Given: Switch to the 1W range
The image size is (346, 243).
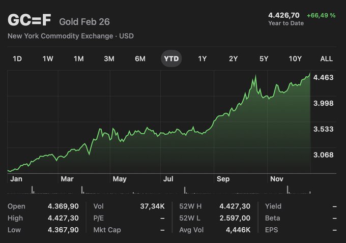Looking at the screenshot, I should click(x=48, y=58).
